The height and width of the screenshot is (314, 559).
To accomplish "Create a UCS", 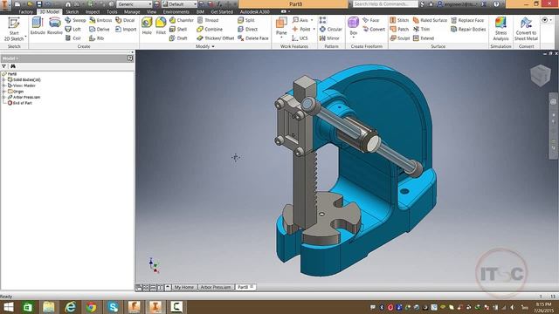I will [300, 38].
